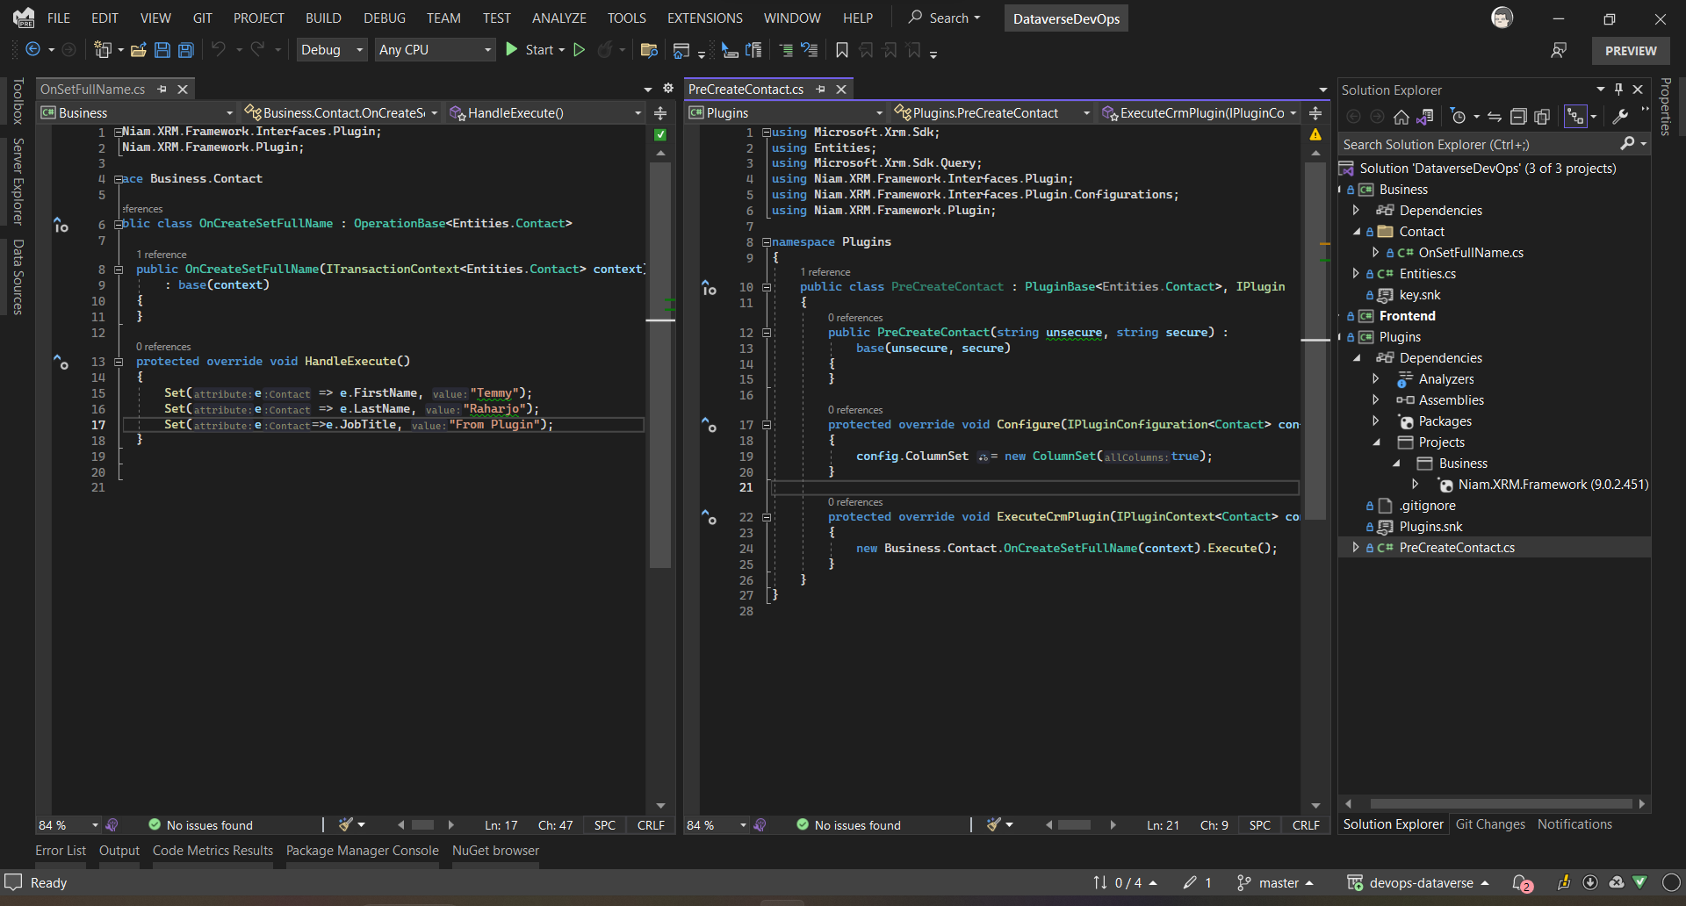
Task: Open the HandleExecute() member dropdown
Action: [x=546, y=112]
